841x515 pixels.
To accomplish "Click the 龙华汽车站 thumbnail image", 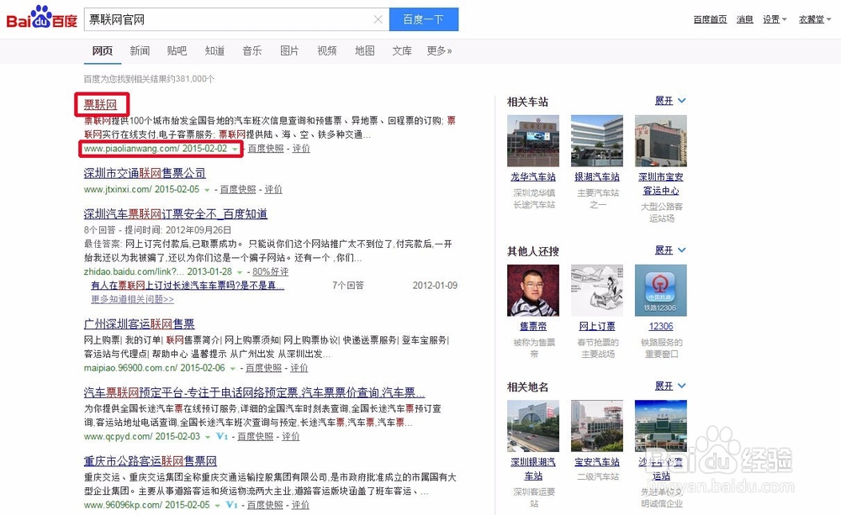I will point(533,140).
